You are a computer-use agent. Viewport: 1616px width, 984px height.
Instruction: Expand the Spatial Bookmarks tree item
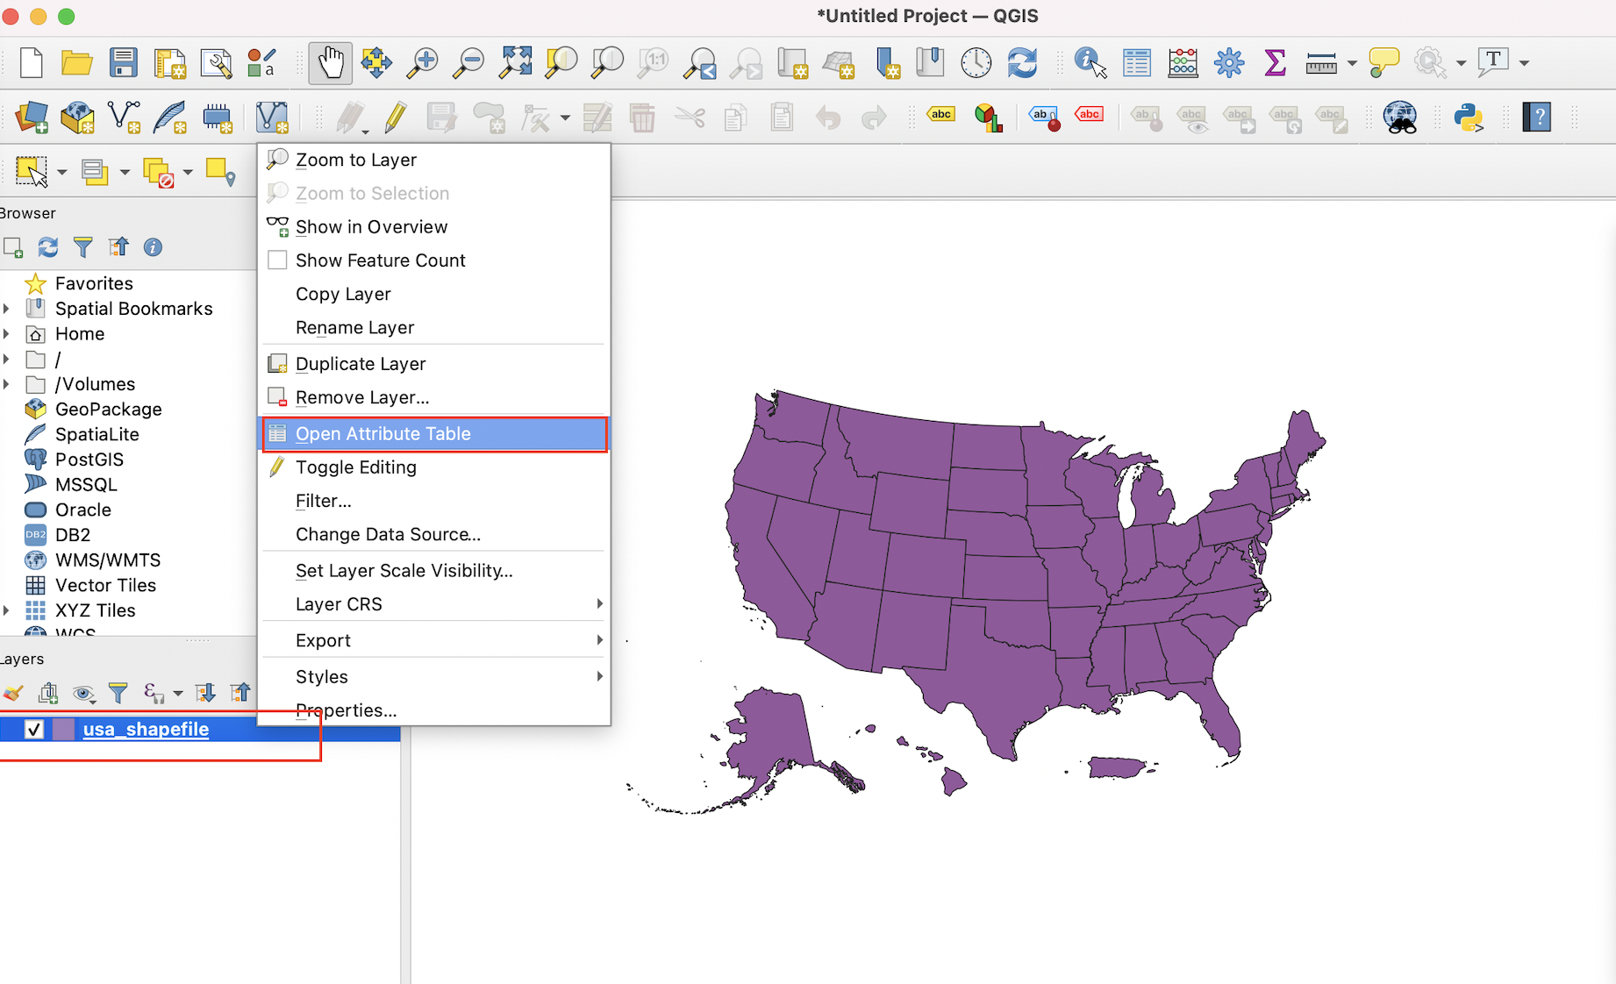point(7,308)
